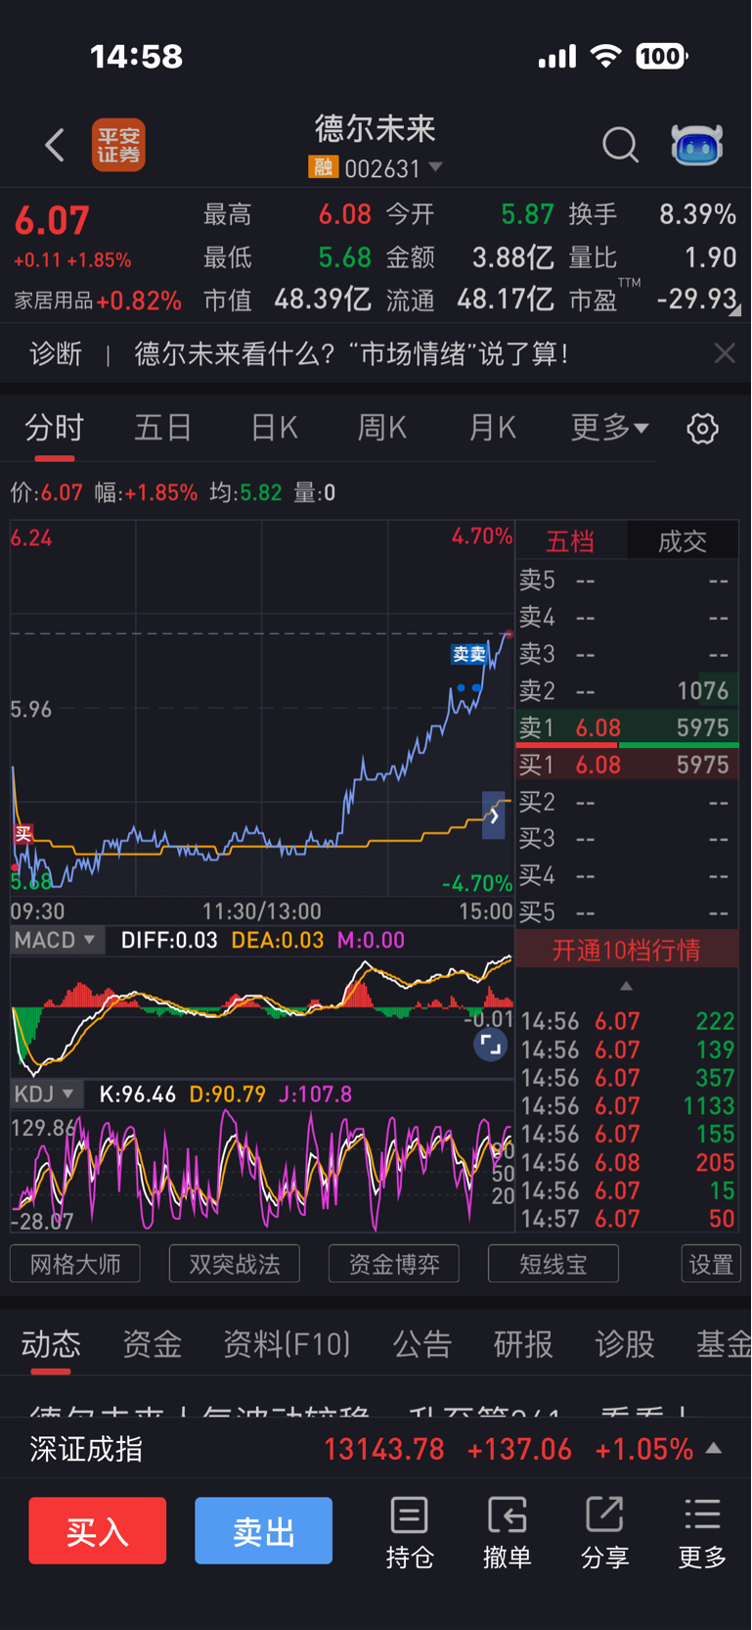752x1630 pixels.
Task: Expand quote details corner triangle
Action: [x=734, y=309]
